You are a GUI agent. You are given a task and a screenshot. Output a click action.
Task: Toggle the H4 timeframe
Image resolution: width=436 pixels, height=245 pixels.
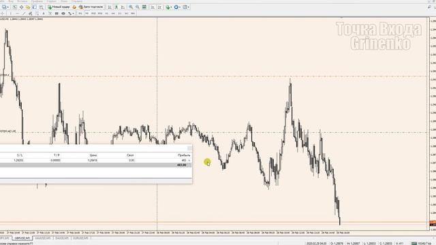[113, 14]
